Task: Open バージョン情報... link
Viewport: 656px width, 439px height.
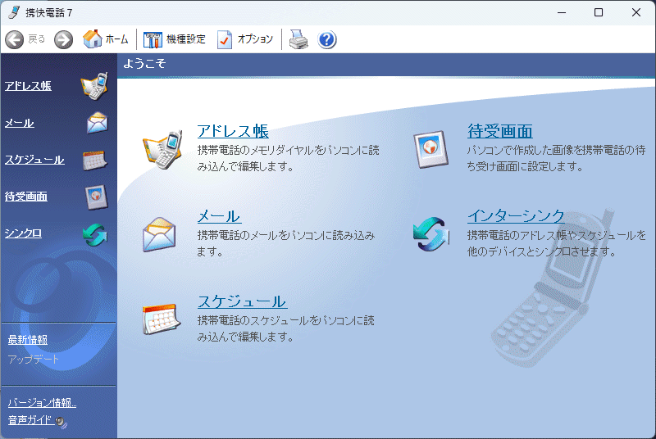Action: click(42, 402)
